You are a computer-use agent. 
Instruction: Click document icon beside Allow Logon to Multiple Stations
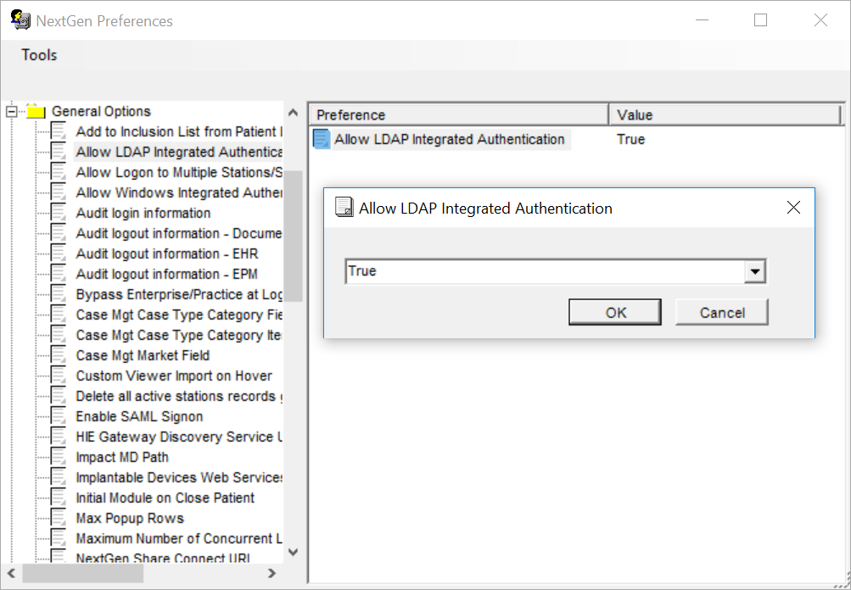(58, 172)
